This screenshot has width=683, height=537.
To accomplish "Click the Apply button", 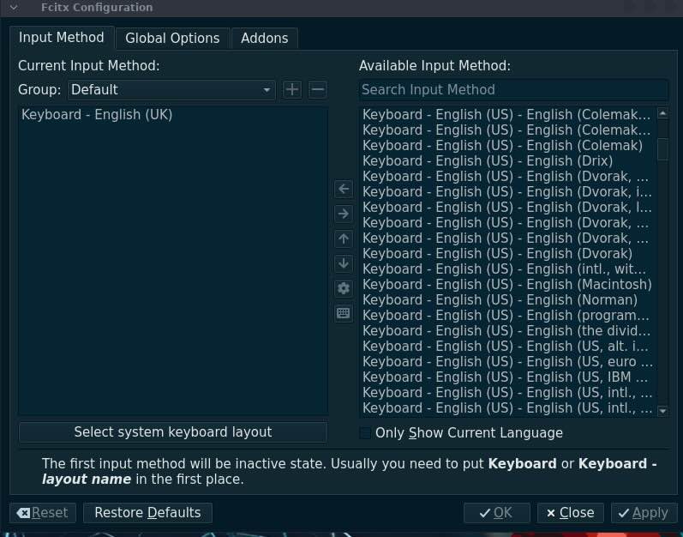I will click(644, 513).
